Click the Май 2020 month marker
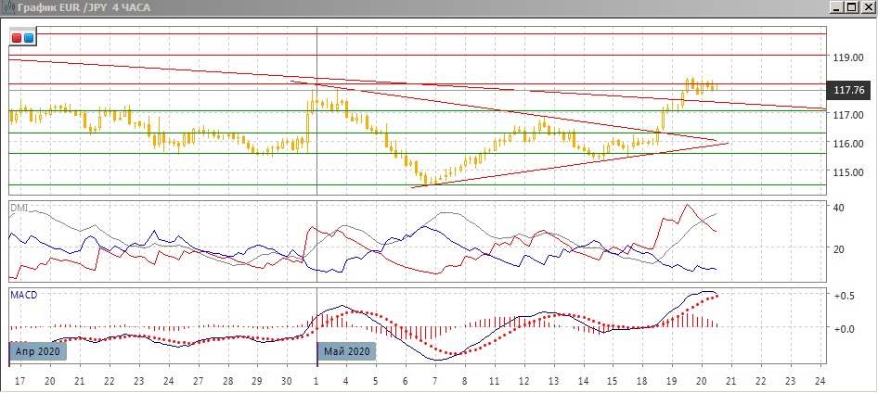Viewport: 878px width, 393px height. [346, 352]
